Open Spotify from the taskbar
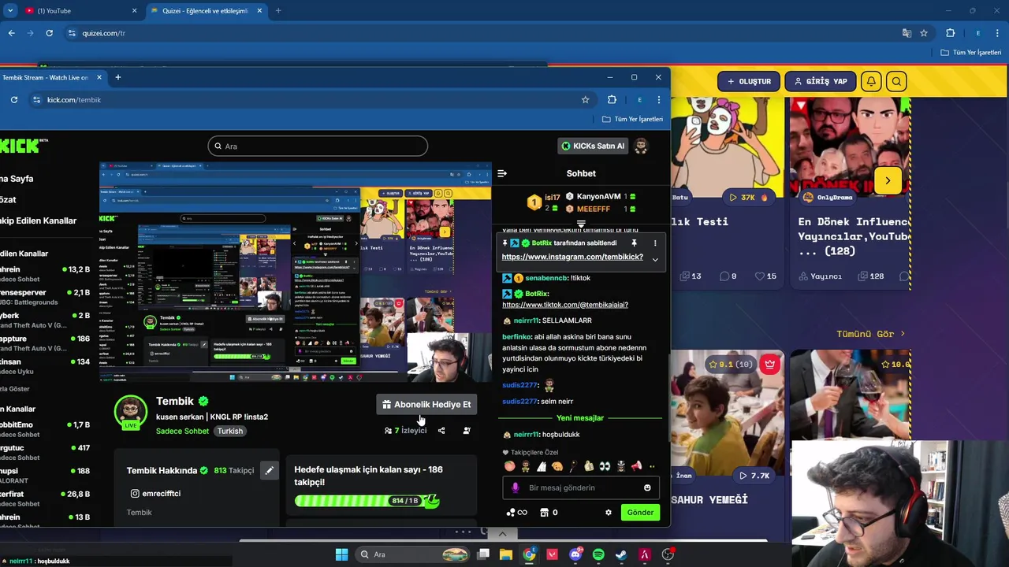 tap(598, 554)
